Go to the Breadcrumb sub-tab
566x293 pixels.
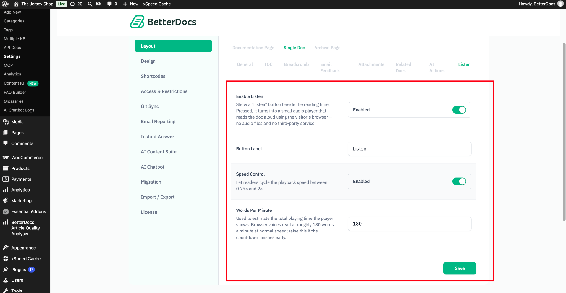[296, 64]
